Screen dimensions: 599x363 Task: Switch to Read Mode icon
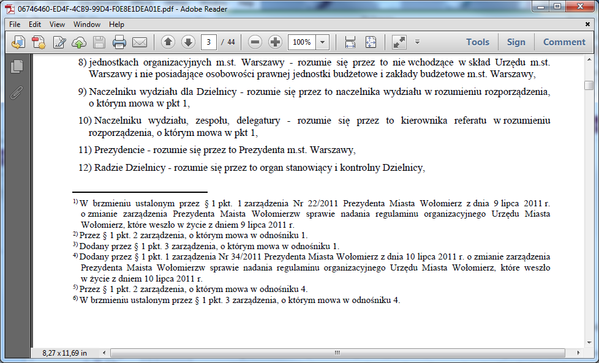coord(399,42)
